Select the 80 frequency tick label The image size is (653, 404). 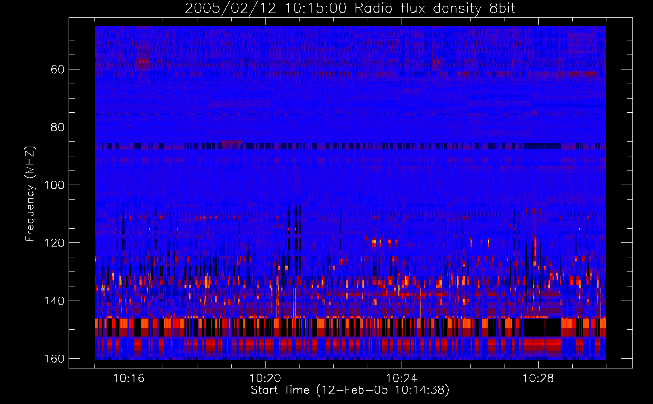tap(58, 127)
